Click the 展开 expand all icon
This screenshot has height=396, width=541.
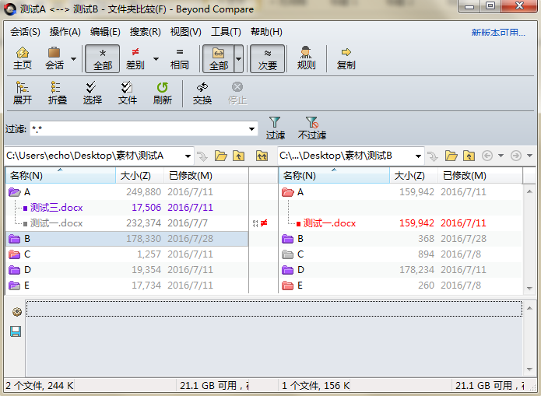click(23, 93)
